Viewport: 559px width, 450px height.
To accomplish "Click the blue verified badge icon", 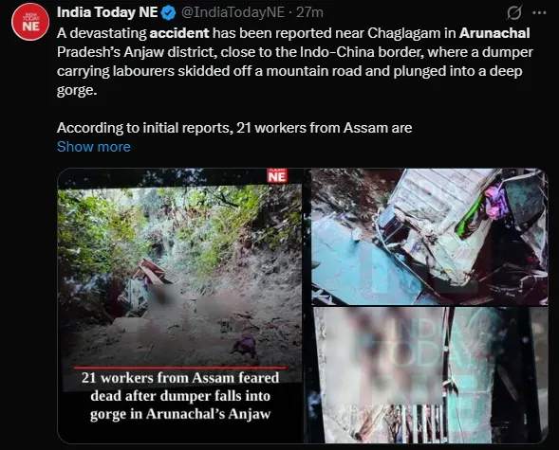I will pyautogui.click(x=168, y=13).
